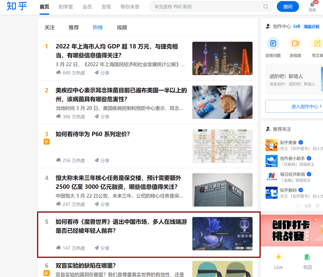The width and height of the screenshot is (323, 277).
Task: Go to next page of recommended follows
Action: pos(317,206)
